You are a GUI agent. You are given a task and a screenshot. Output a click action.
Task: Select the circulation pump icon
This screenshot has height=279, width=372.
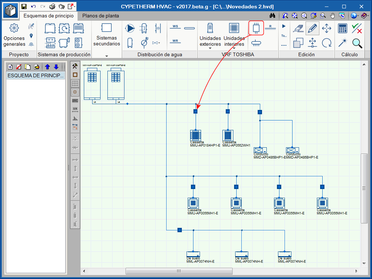pos(130,28)
